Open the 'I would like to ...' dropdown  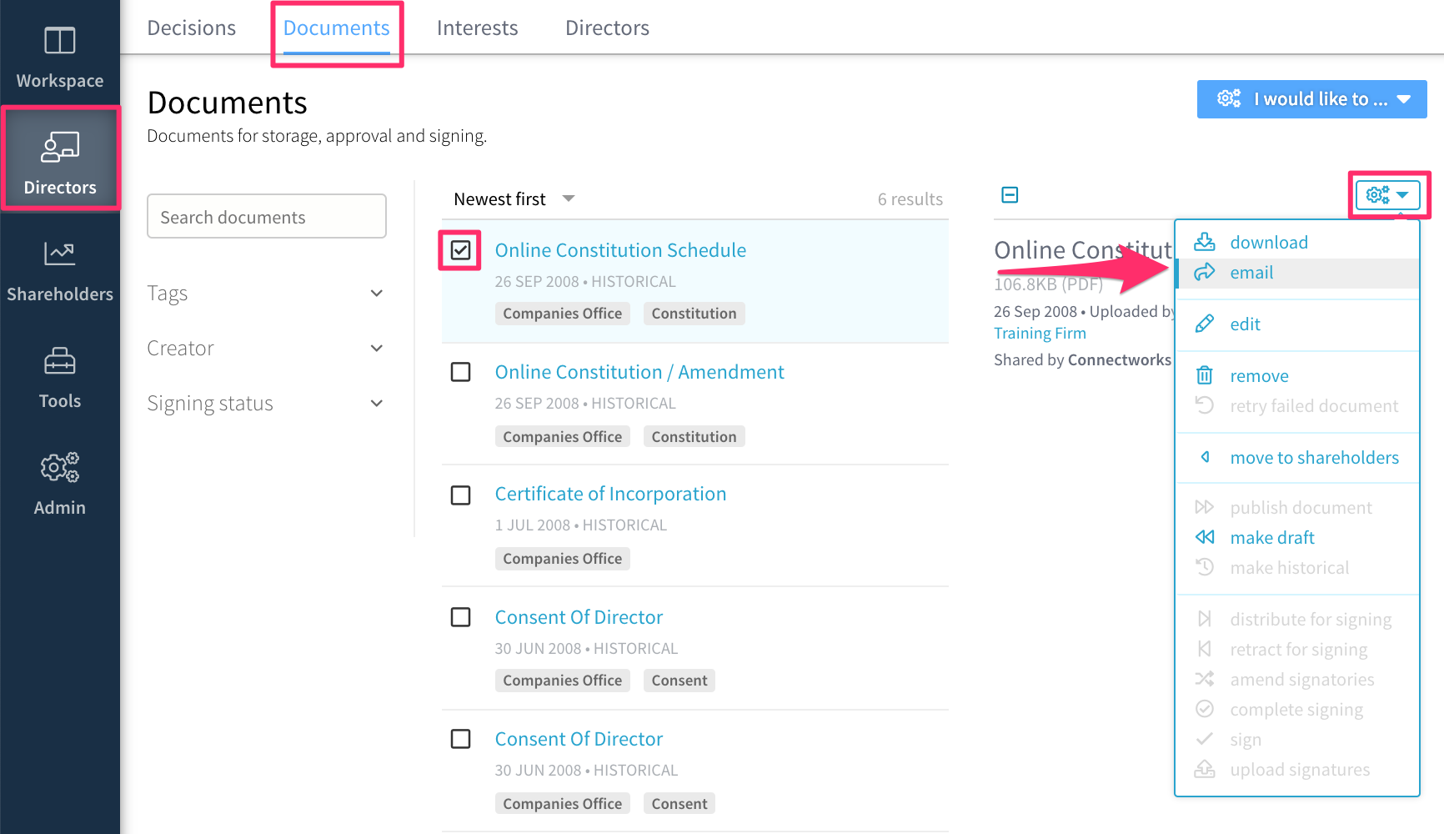pos(1311,99)
